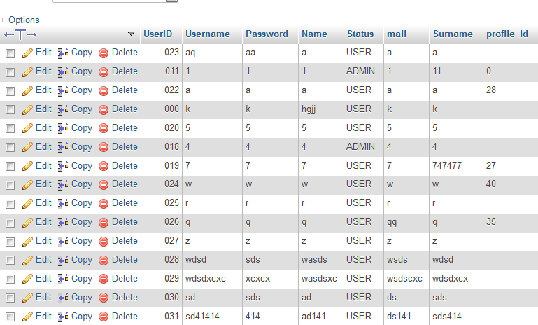The image size is (538, 325).
Task: Click the Edit link for UserID 024
Action: (x=43, y=184)
